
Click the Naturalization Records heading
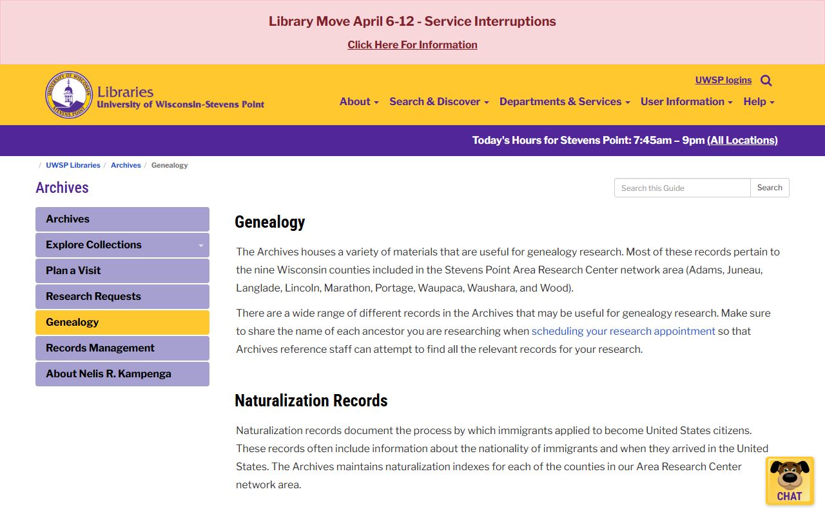tap(311, 401)
